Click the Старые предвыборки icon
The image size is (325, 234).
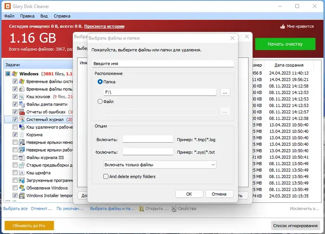[x=22, y=165]
